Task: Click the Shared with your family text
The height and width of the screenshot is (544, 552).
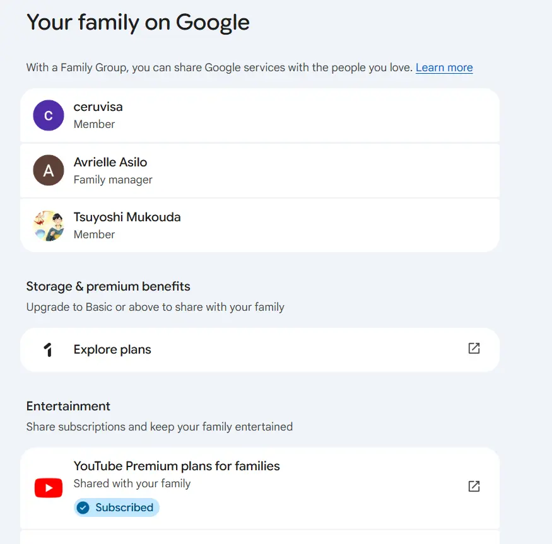Action: tap(132, 483)
